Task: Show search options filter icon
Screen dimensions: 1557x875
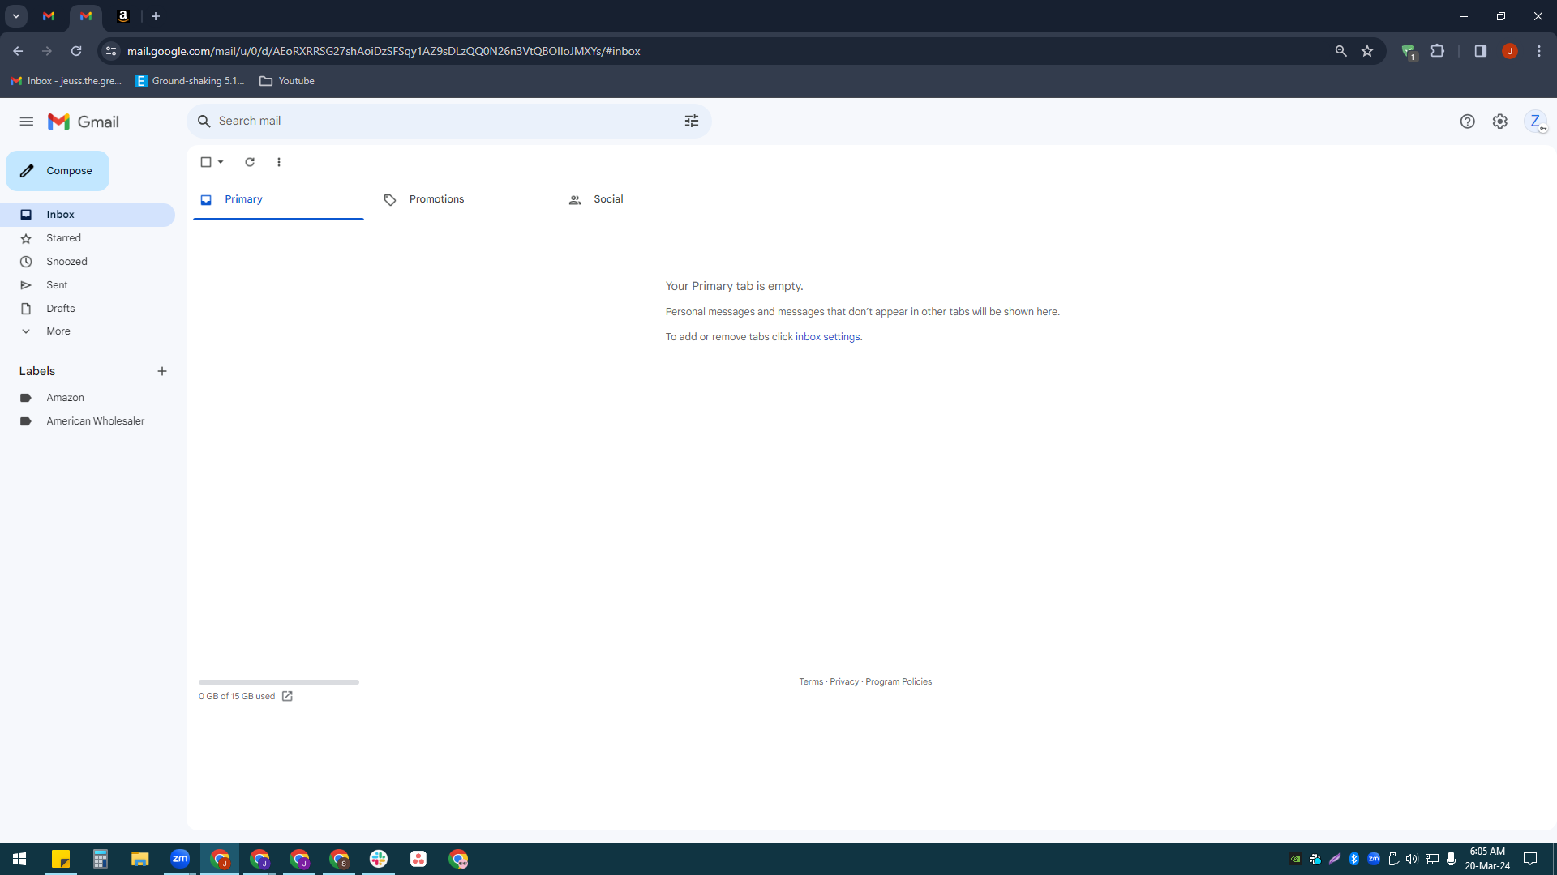Action: tap(692, 121)
